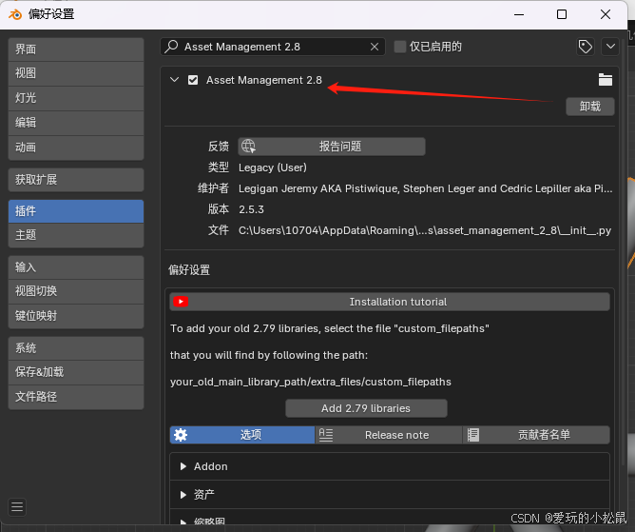Collapse the Asset Management 2.8 details
The height and width of the screenshot is (532, 635).
coord(175,80)
